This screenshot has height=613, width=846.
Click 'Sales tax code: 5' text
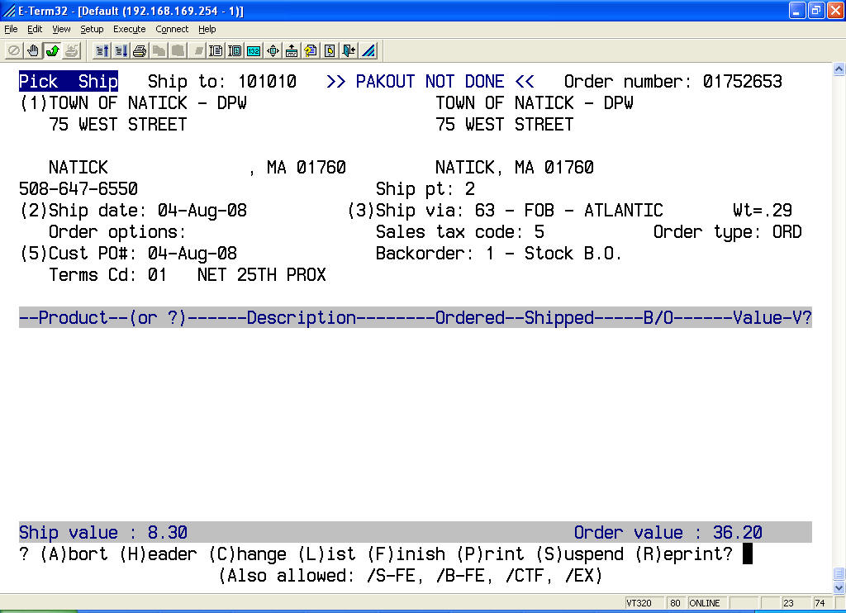point(459,232)
